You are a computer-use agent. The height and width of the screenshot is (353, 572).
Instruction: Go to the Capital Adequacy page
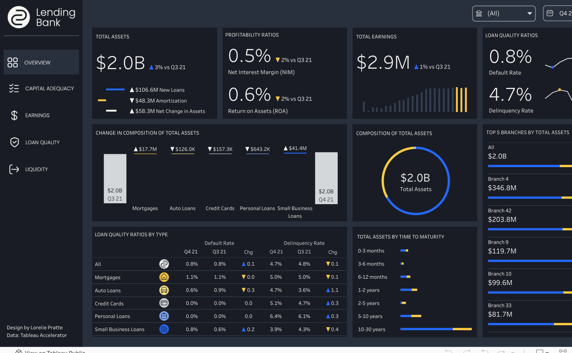tap(49, 89)
